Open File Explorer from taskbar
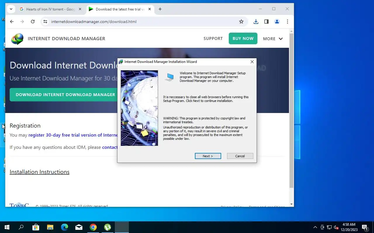 click(50, 227)
